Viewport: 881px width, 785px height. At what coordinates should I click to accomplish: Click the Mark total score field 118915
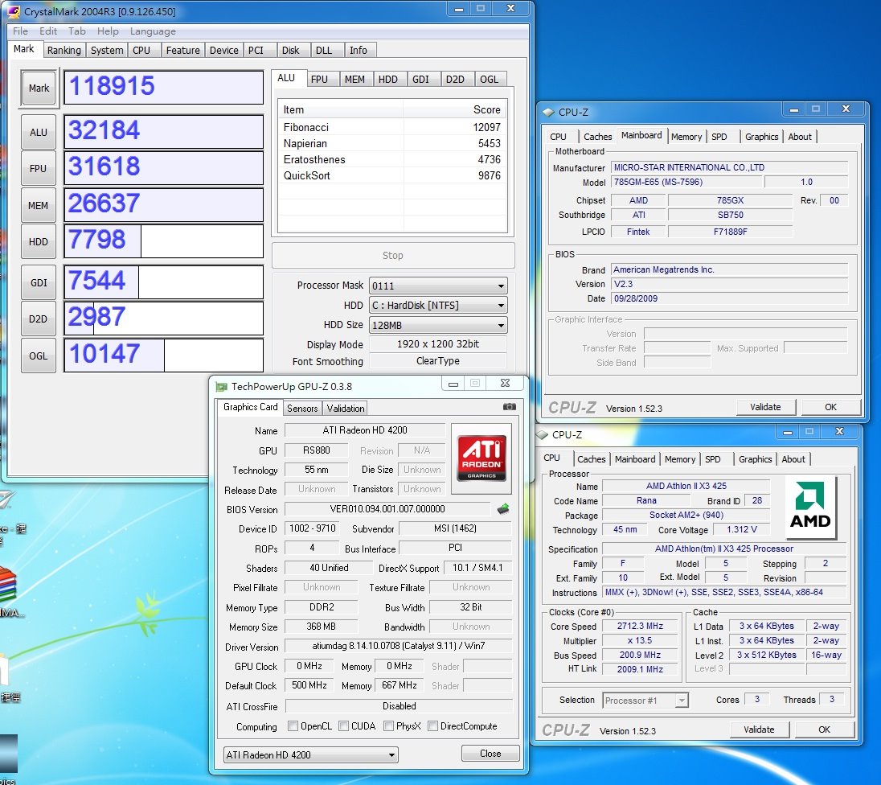pos(163,87)
